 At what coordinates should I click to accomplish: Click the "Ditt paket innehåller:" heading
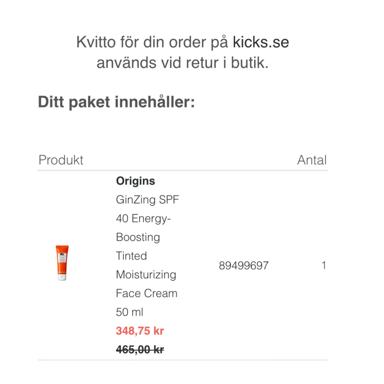116,102
